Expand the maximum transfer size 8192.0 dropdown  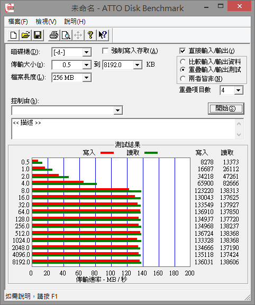tap(137, 65)
